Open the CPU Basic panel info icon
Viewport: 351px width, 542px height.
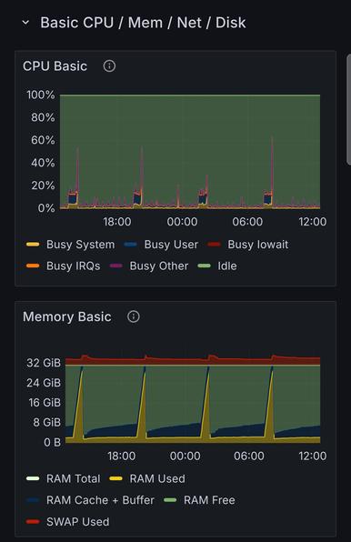109,65
